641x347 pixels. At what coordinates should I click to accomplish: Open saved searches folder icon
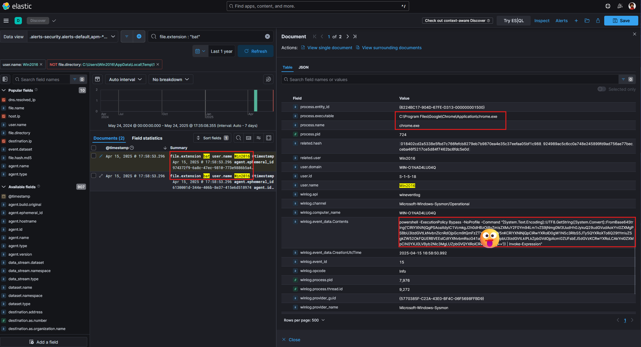(x=587, y=21)
